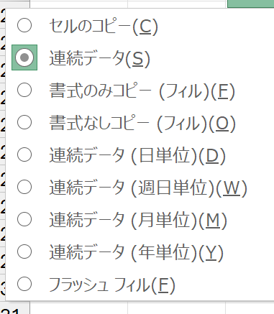Click 連続データ (週日単位)(W) menu text

pos(148,188)
